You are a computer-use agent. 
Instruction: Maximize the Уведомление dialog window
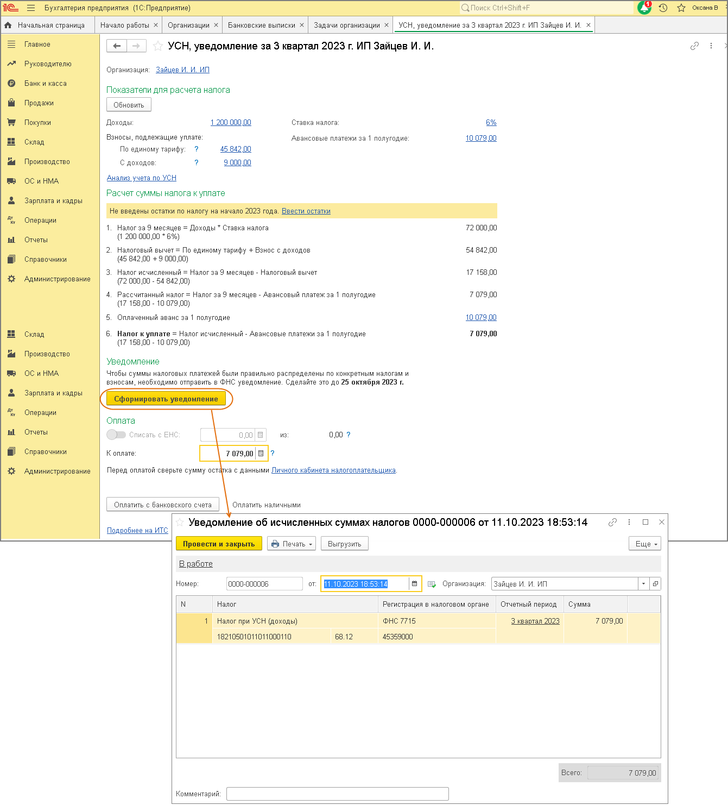(645, 522)
